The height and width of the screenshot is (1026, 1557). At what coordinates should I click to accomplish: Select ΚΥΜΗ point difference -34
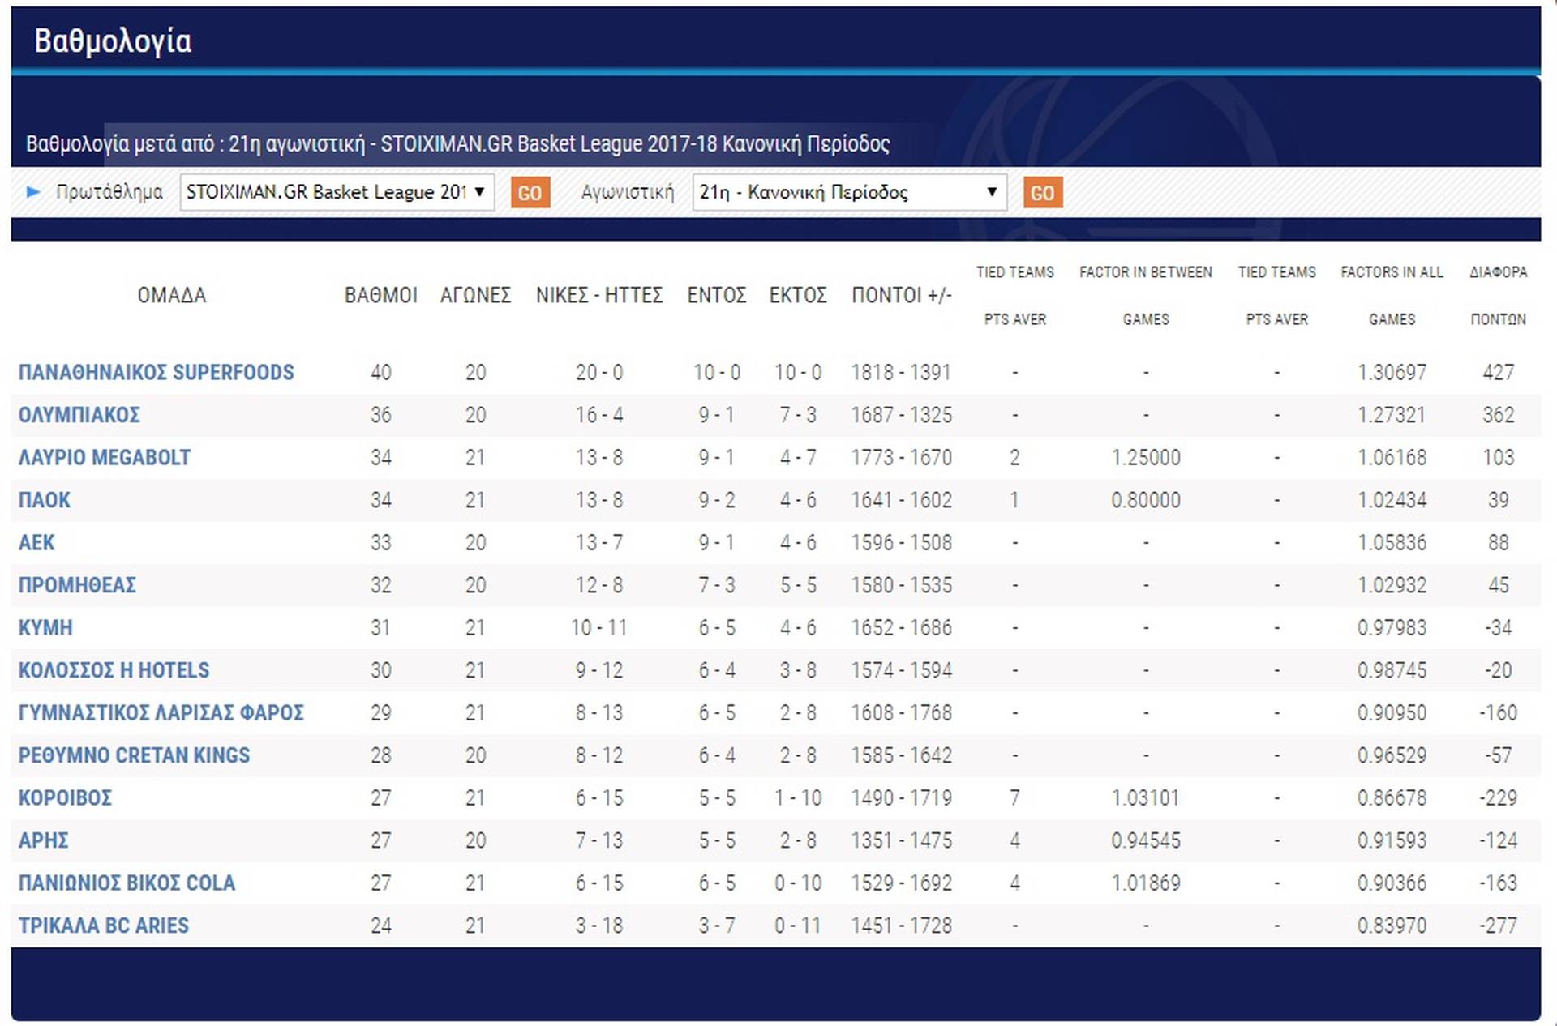point(1499,628)
